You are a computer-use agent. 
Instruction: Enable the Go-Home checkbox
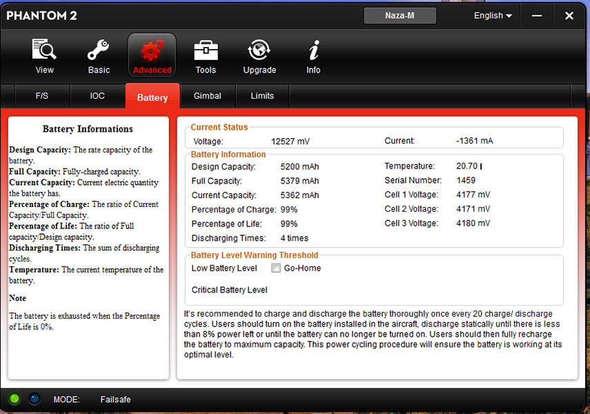pyautogui.click(x=276, y=268)
